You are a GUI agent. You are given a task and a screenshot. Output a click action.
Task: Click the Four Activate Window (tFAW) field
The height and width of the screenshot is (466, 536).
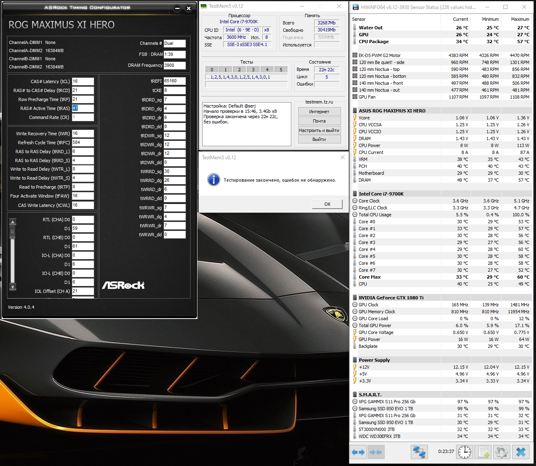click(83, 196)
